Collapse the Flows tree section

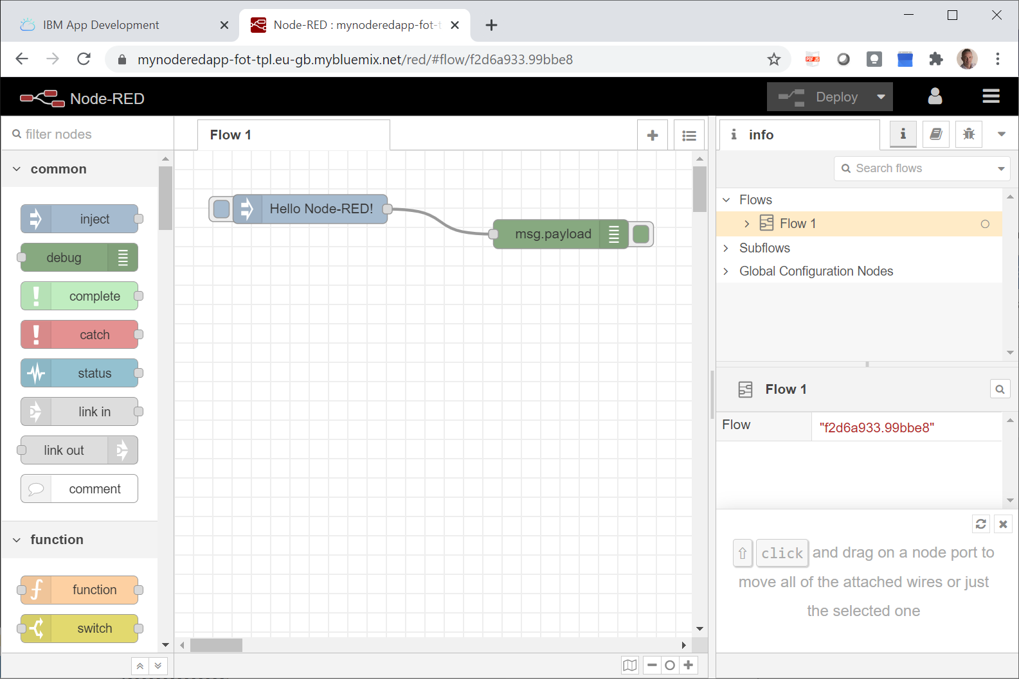[726, 200]
